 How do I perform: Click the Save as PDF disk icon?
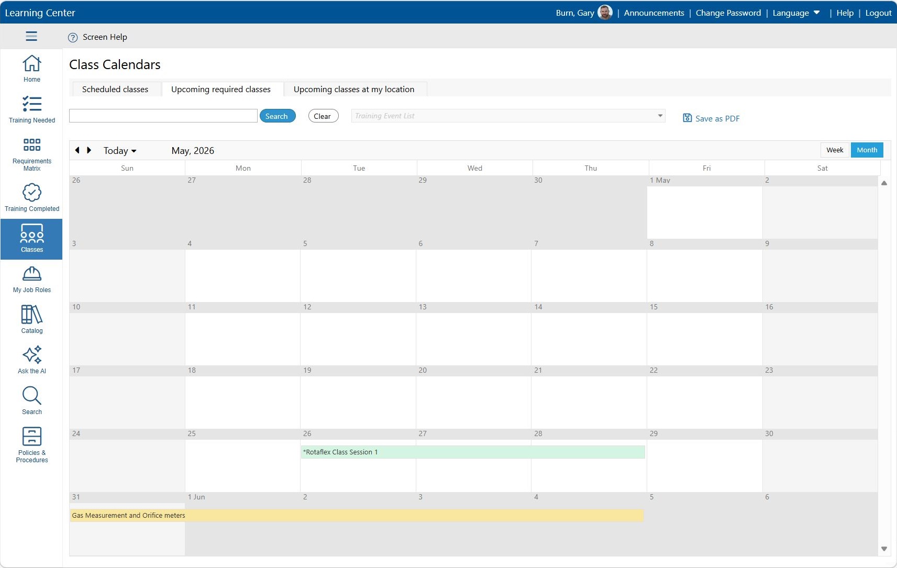point(687,118)
